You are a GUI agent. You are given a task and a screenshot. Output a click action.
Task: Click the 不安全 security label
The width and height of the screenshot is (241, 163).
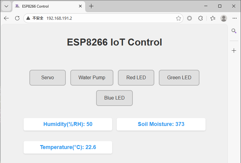click(x=38, y=18)
